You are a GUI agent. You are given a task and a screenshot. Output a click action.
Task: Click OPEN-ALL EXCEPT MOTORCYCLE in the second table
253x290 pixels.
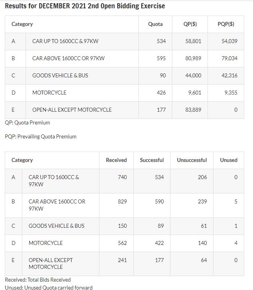[51, 264]
